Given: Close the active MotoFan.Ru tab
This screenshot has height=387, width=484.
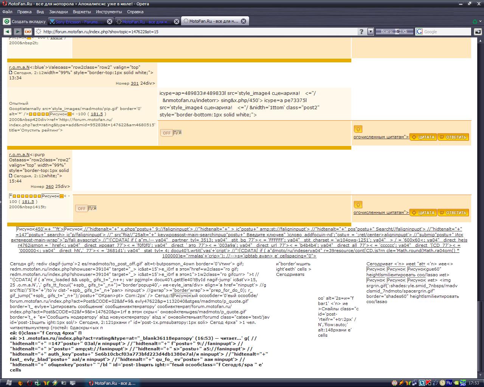Looking at the screenshot, I should click(x=244, y=22).
